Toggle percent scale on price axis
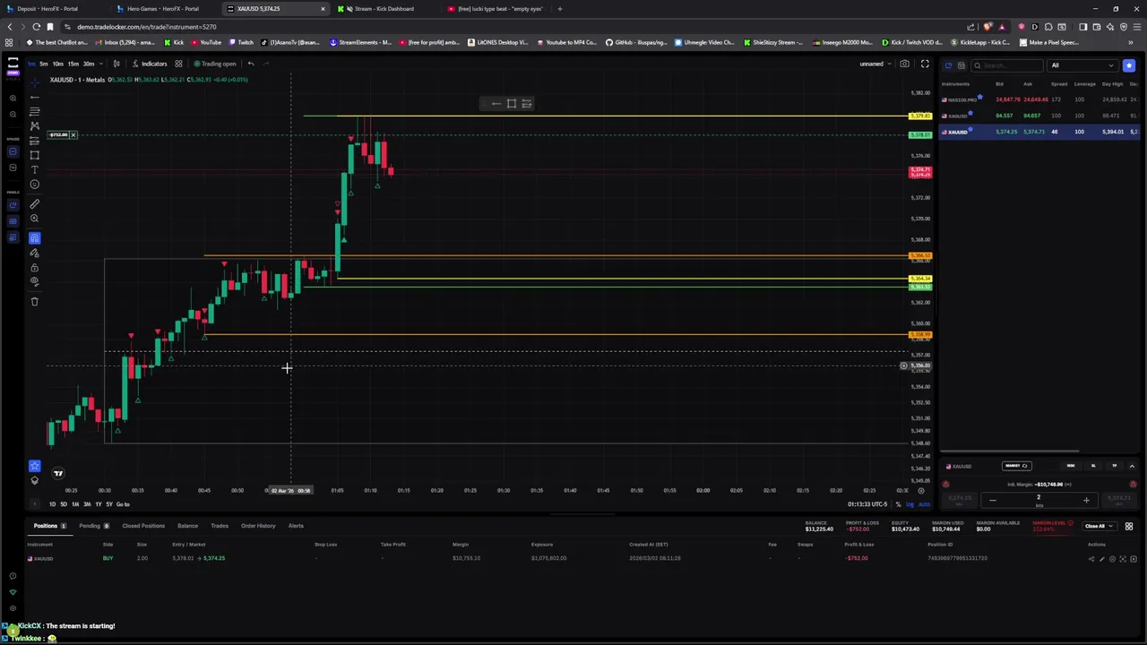The image size is (1147, 645). point(899,504)
